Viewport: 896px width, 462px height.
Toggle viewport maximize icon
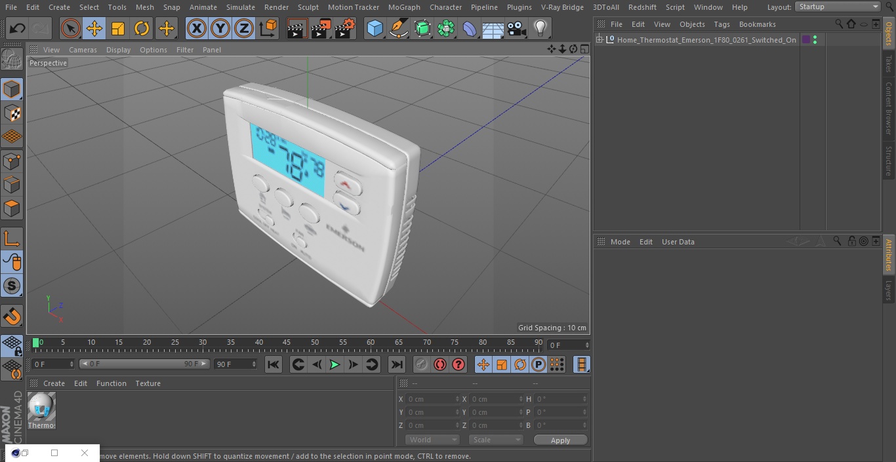[584, 49]
